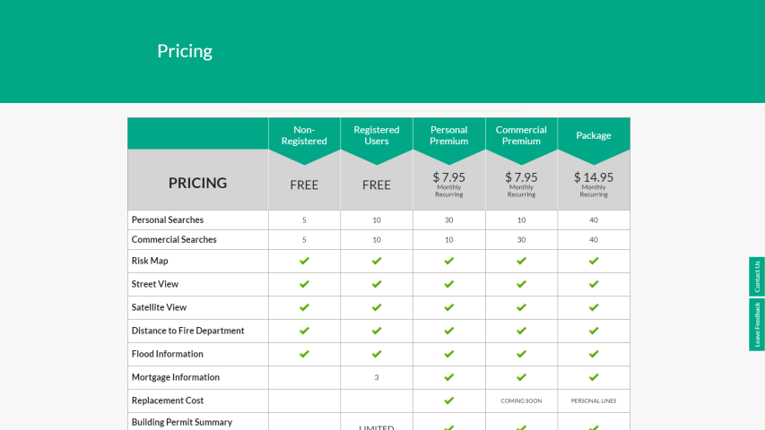The width and height of the screenshot is (765, 430).
Task: Click Satellite View checkmark under Personal Premium
Action: 448,307
